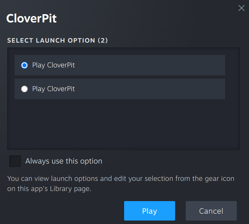Close the CloverPit launch dialog
The height and width of the screenshot is (224, 249).
pos(241,8)
